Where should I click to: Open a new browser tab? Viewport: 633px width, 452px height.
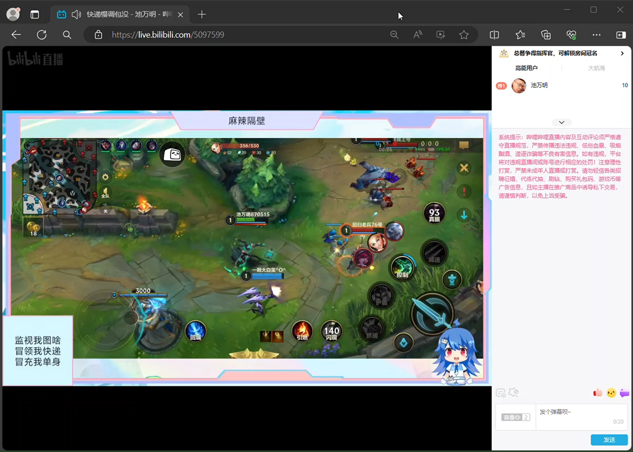point(201,14)
